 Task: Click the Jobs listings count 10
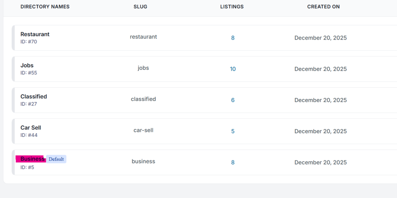(233, 69)
